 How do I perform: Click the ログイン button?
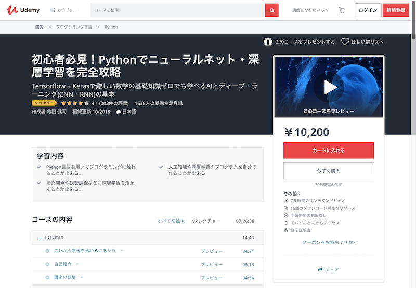coord(368,10)
